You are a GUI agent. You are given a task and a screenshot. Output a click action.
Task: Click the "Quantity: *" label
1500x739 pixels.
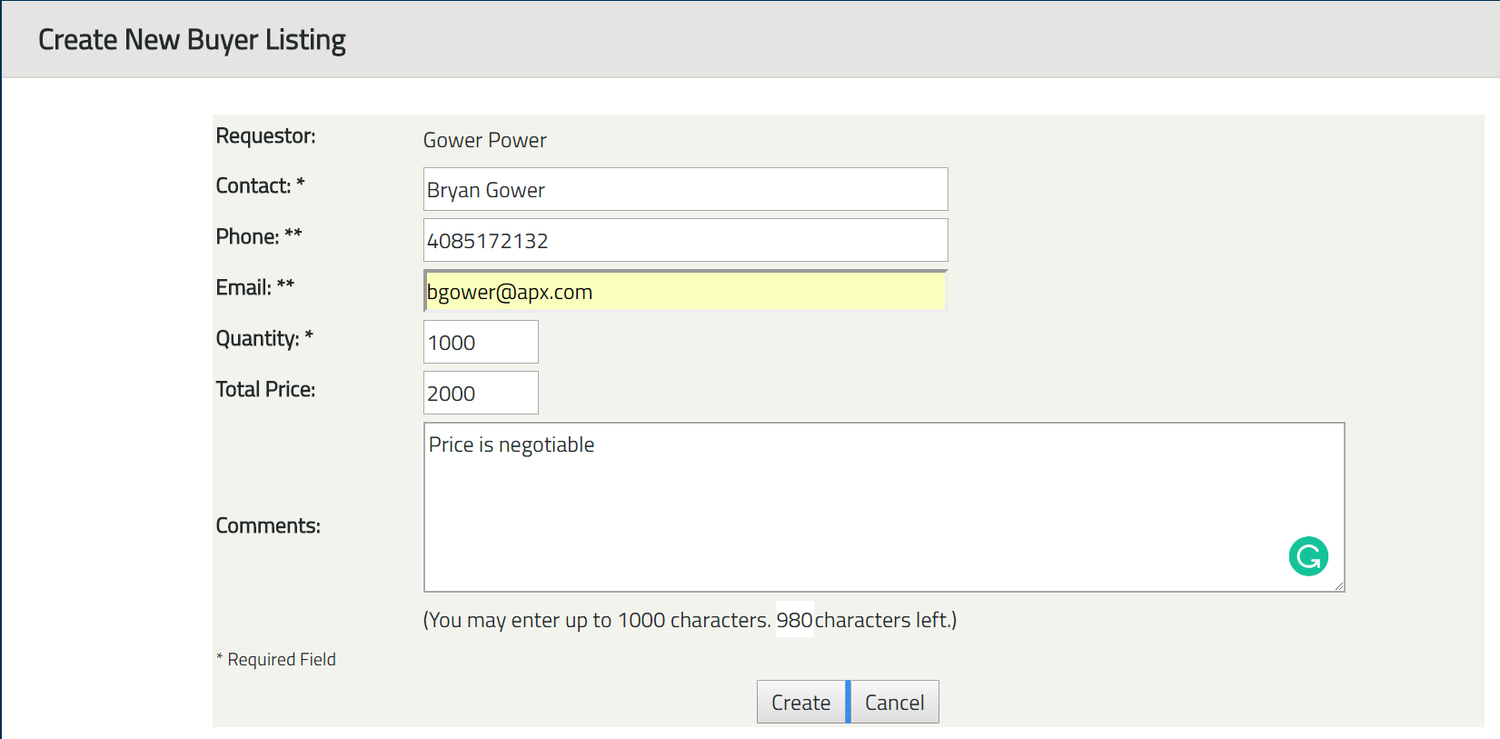264,338
